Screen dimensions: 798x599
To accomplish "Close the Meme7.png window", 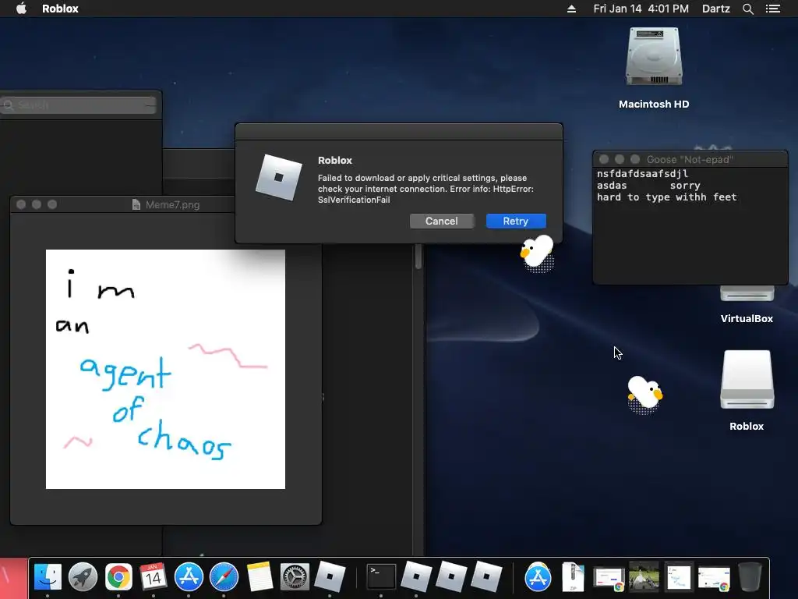I will 21,204.
